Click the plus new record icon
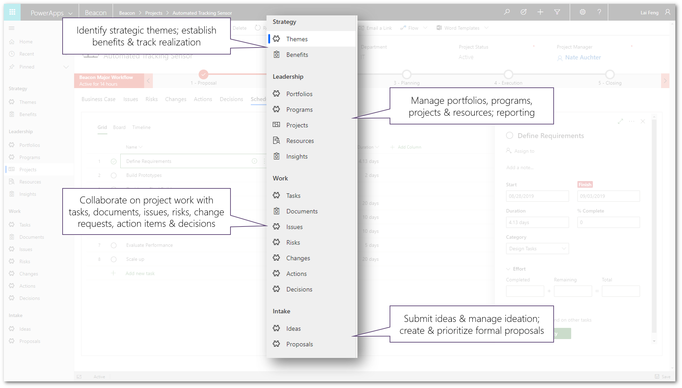The image size is (682, 388). click(x=540, y=12)
